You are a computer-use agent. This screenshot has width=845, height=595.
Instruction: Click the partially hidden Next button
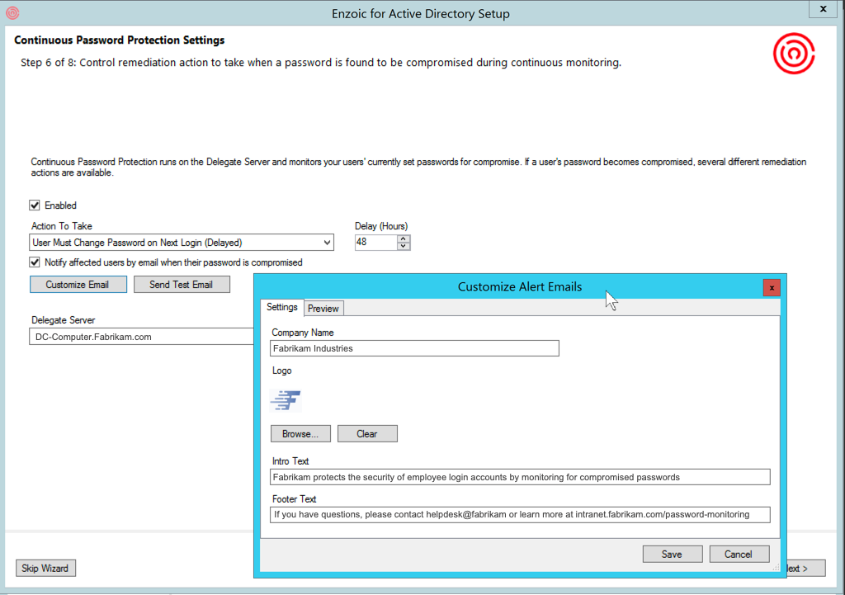click(806, 568)
